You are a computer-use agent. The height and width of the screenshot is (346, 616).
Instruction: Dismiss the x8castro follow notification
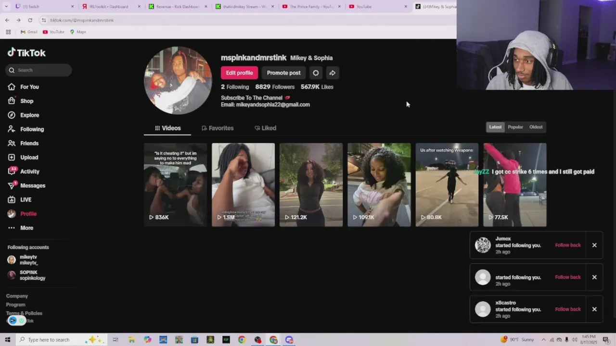(594, 309)
